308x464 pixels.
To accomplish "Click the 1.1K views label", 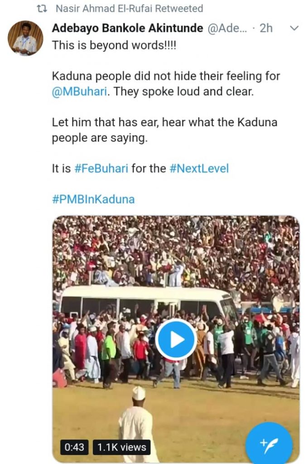I will [x=121, y=447].
